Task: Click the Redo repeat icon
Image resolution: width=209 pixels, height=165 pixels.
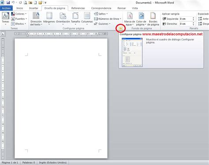Action: (20, 3)
